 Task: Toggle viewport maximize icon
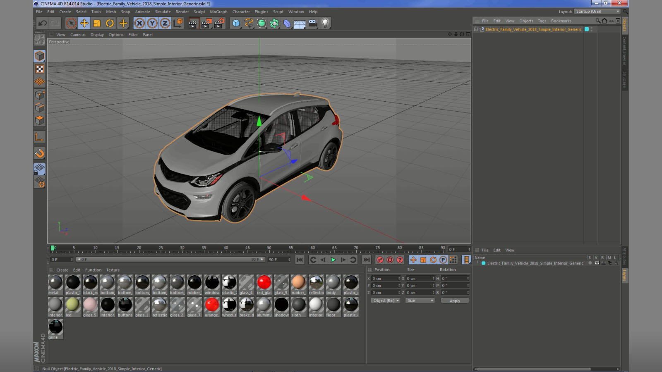click(x=468, y=34)
